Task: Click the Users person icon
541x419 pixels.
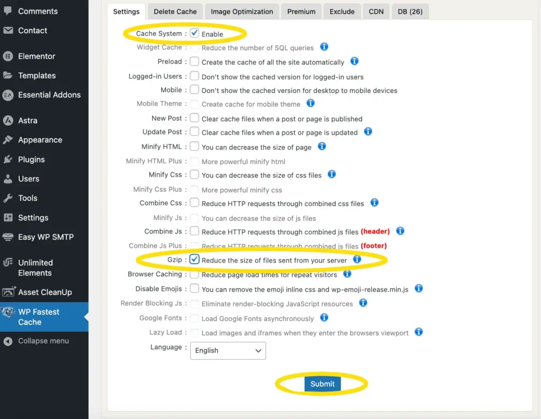Action: pos(7,179)
